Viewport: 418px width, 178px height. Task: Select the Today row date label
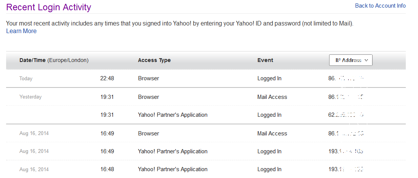26,79
